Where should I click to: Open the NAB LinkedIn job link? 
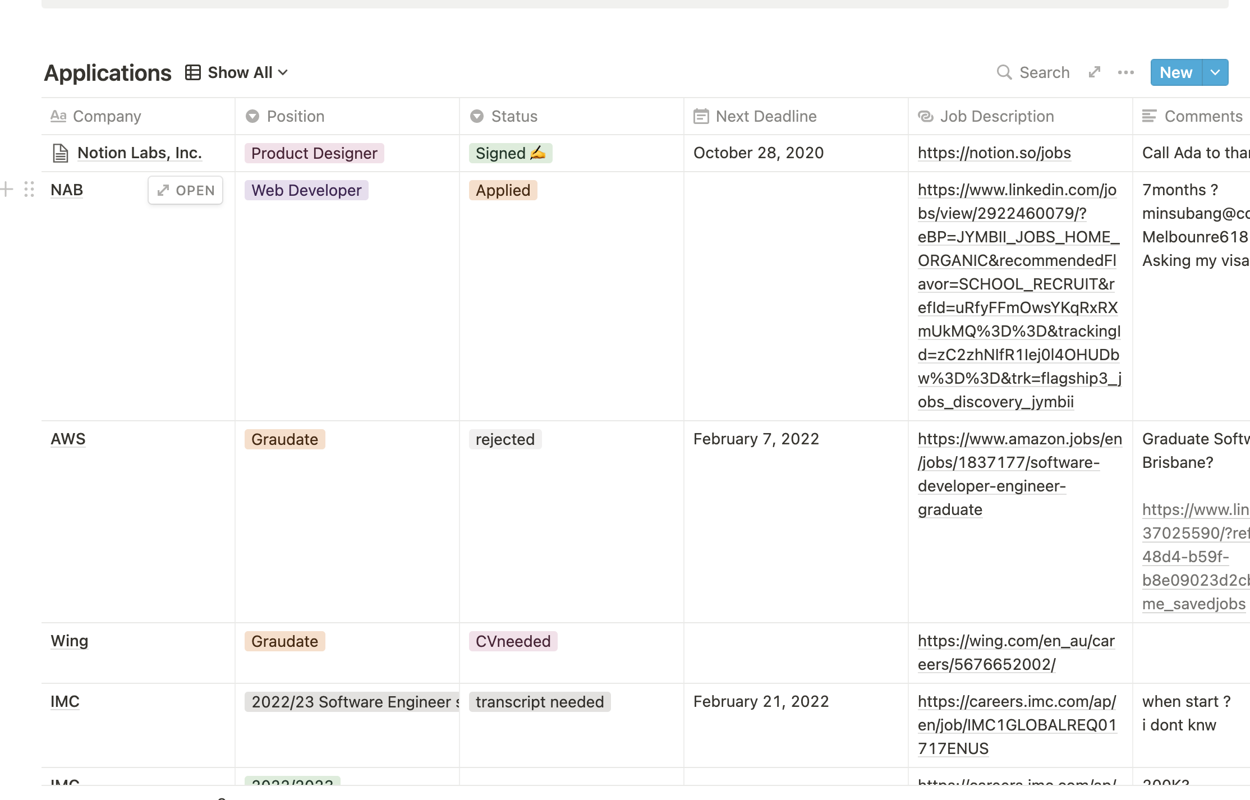1019,296
